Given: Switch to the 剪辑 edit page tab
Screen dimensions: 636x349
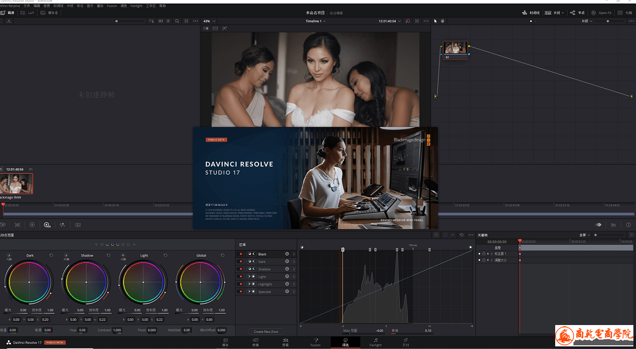Looking at the screenshot, I should (x=285, y=342).
